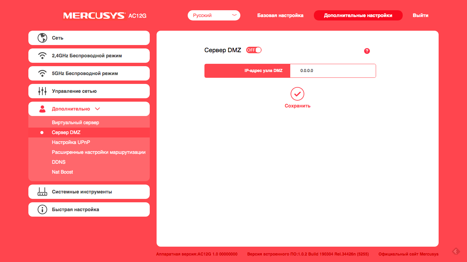Switch to Базовая настройка tab

280,15
